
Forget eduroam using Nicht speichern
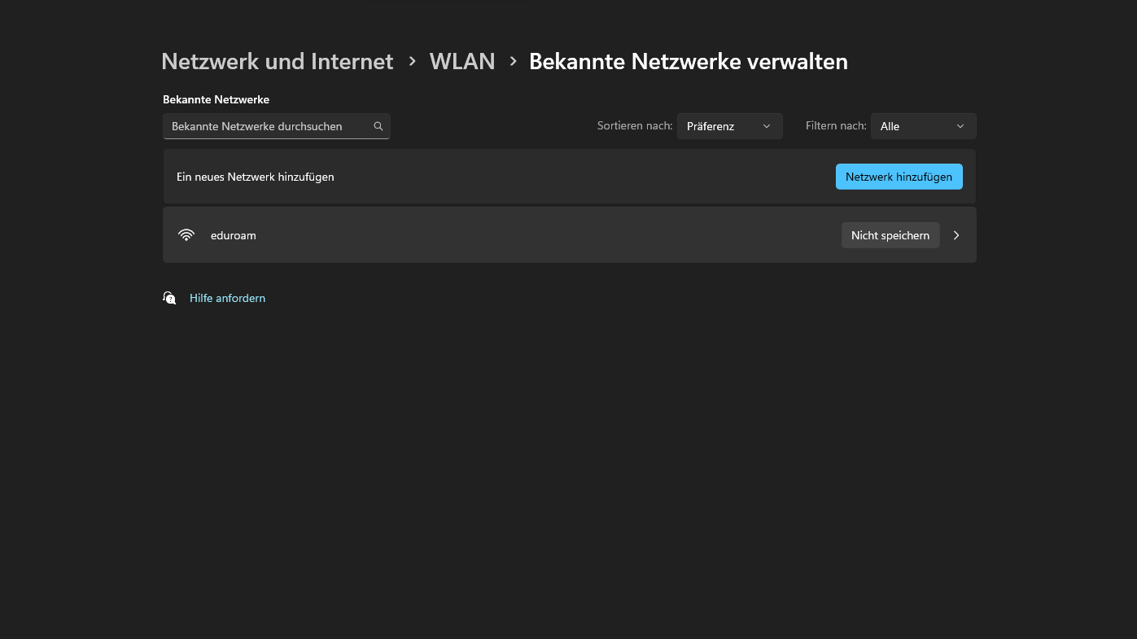890,235
